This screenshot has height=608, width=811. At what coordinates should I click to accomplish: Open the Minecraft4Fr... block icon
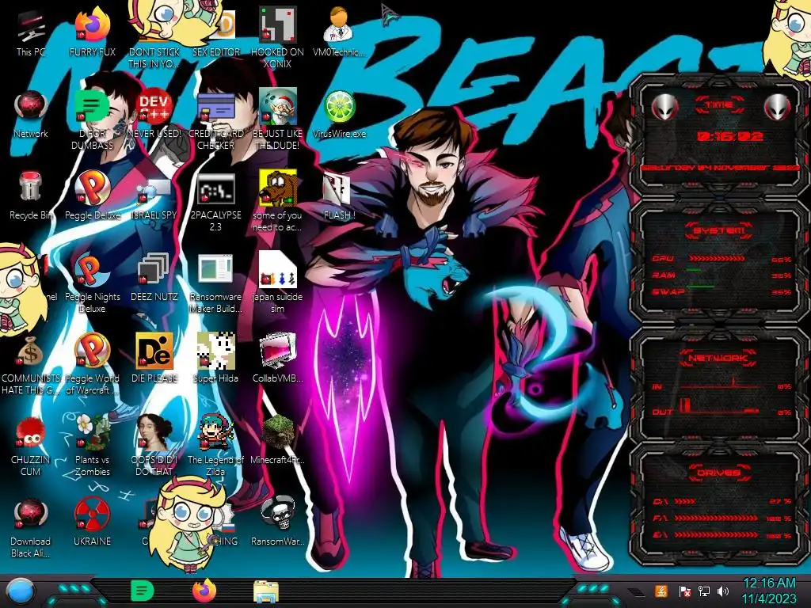click(x=278, y=439)
